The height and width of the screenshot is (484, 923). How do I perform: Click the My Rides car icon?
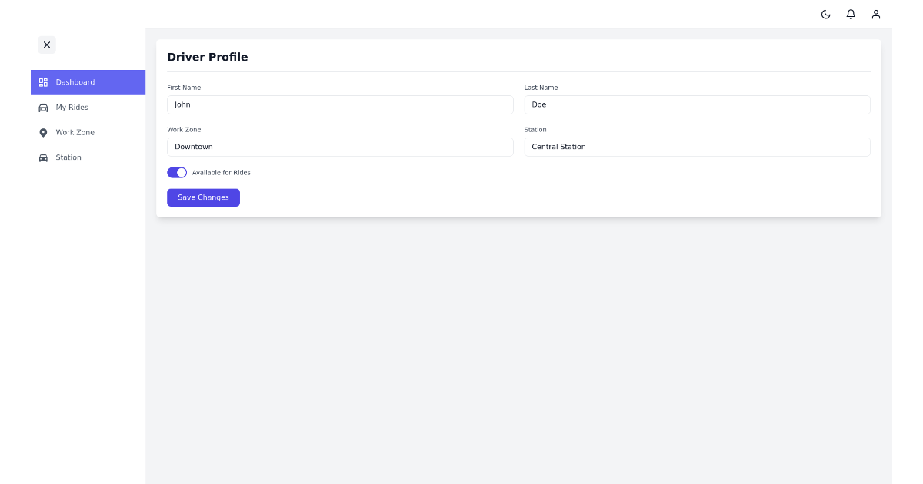coord(45,108)
